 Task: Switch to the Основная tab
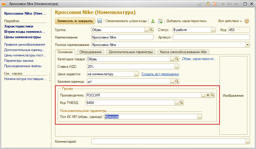(x=65, y=52)
